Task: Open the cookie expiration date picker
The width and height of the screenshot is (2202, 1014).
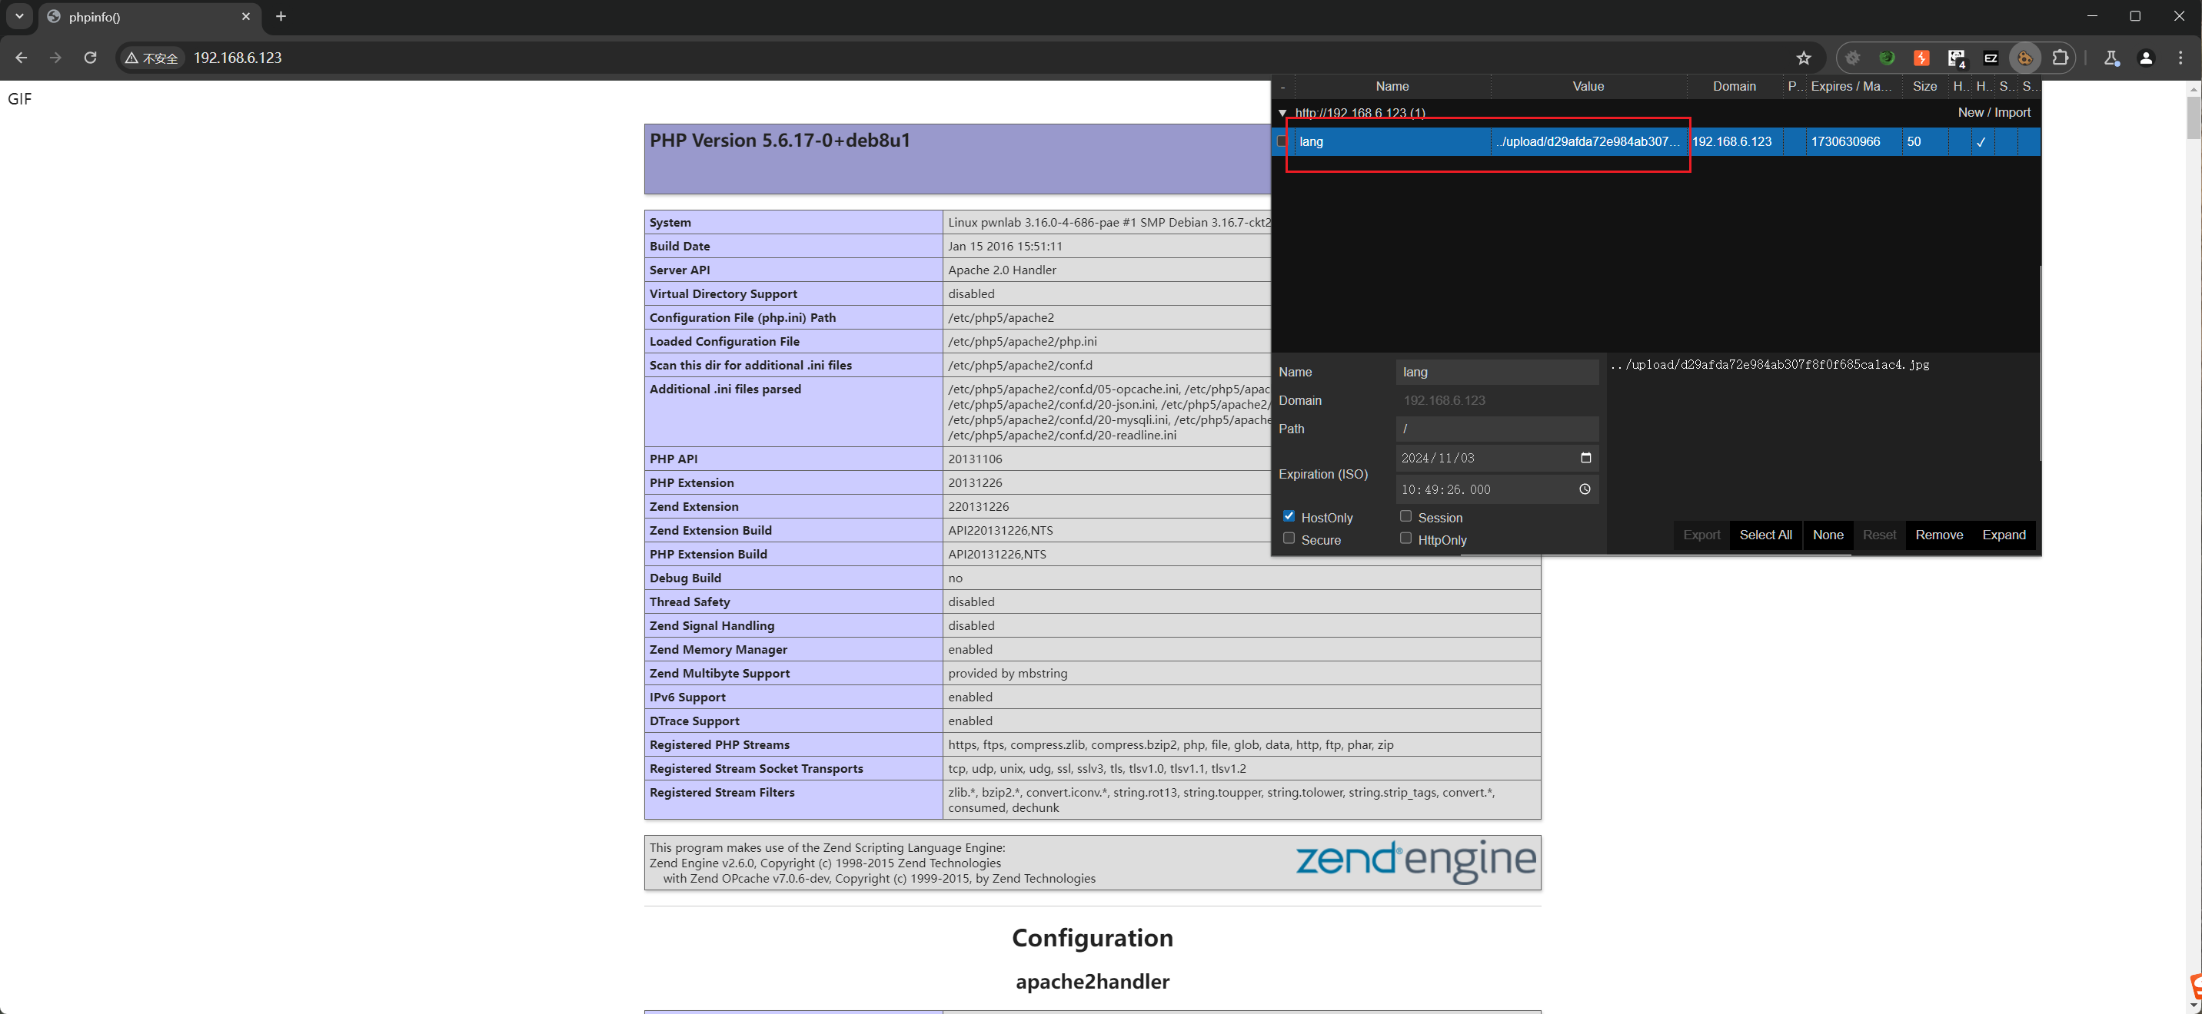Action: [1584, 457]
